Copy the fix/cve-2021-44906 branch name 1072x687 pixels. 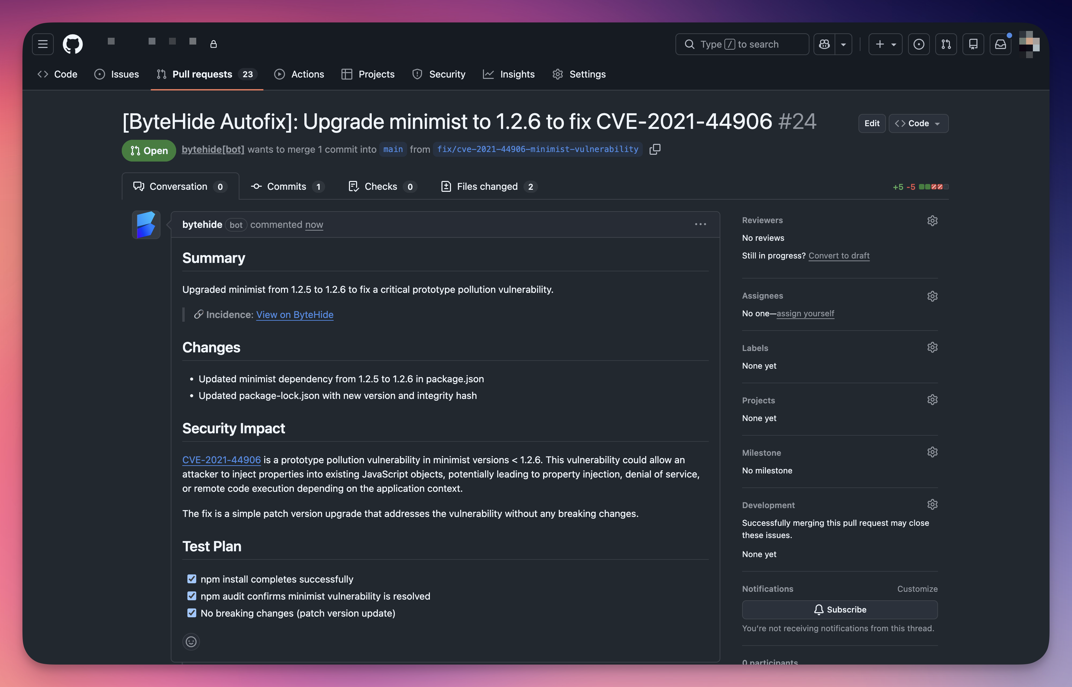click(x=655, y=149)
